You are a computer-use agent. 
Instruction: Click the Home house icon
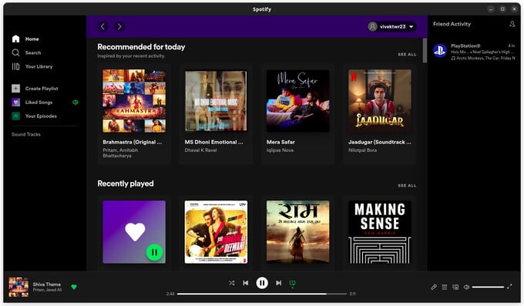(x=15, y=39)
